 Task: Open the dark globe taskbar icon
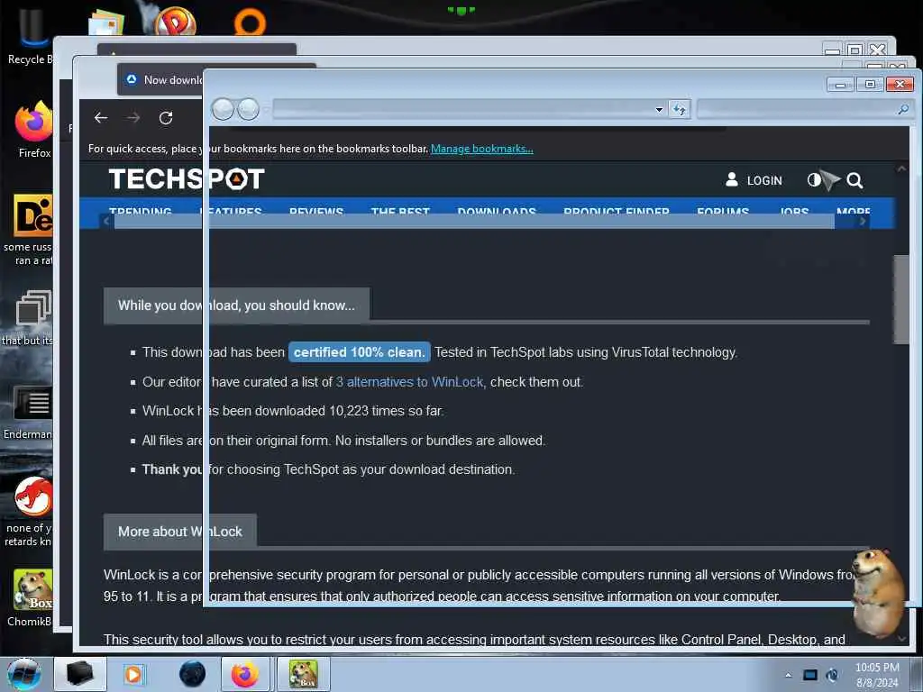coord(193,674)
